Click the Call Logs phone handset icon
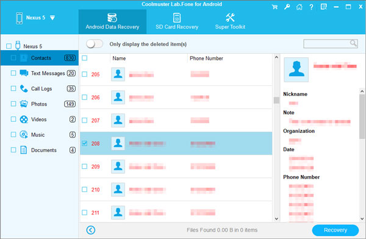 (24, 88)
